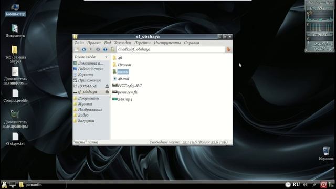Screen dimensions: 336x189
Task: Select the folder named 46
Action: click(x=117, y=58)
